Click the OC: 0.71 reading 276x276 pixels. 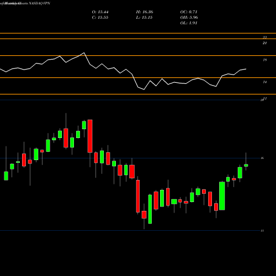click(x=189, y=12)
